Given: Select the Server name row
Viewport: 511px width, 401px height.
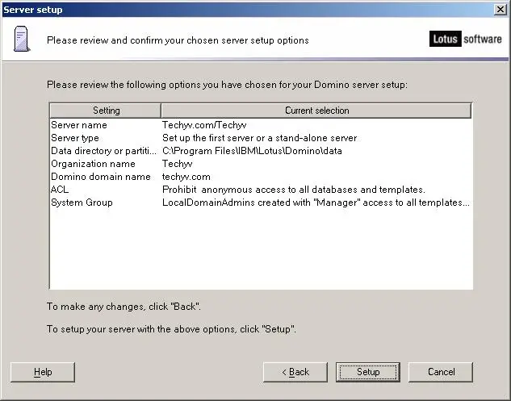Looking at the screenshot, I should 261,125.
